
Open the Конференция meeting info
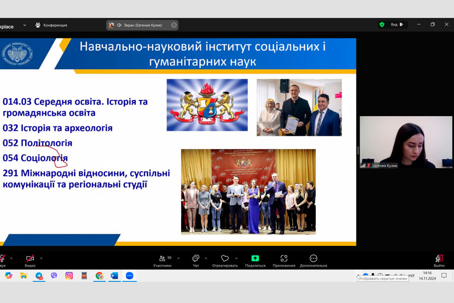[51, 25]
